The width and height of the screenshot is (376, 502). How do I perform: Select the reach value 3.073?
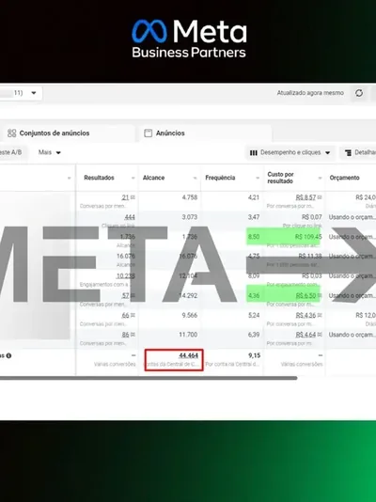click(x=190, y=217)
